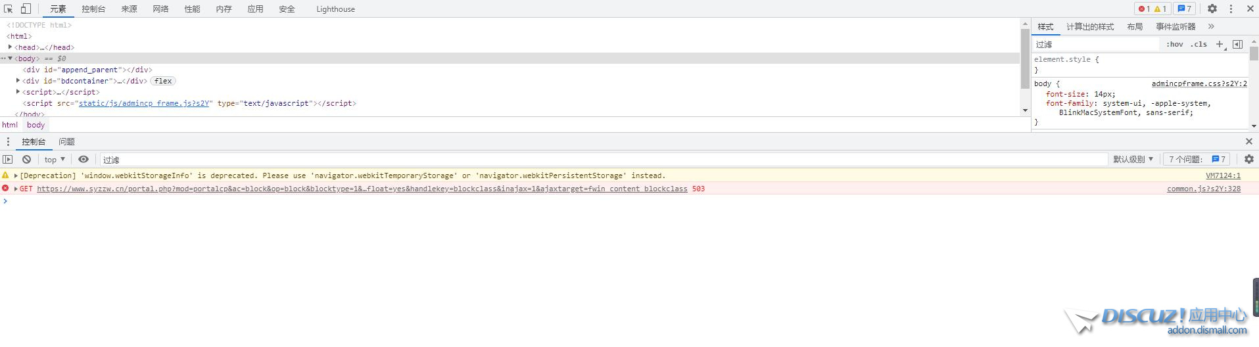Viewport: 1259px width, 347px height.
Task: Focus the styles 过滤 filter field
Action: pos(1097,44)
